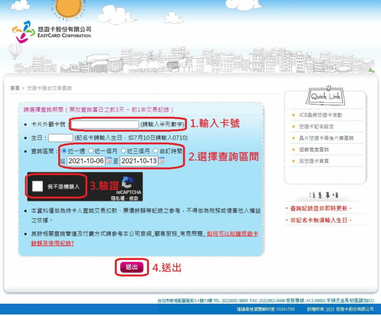Open Quick Link 悠遊卡記名設定

(316, 126)
